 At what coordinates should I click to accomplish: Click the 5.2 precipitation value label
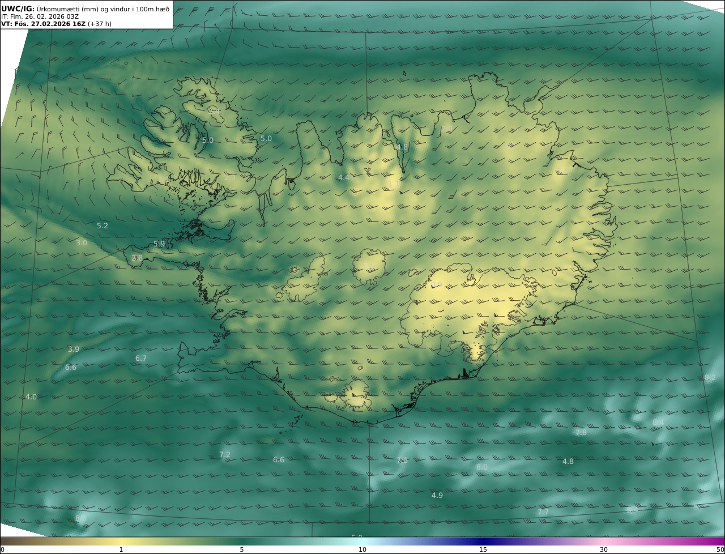pos(103,225)
